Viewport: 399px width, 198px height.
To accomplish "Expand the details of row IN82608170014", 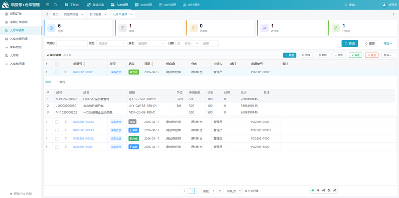I will tap(66, 122).
